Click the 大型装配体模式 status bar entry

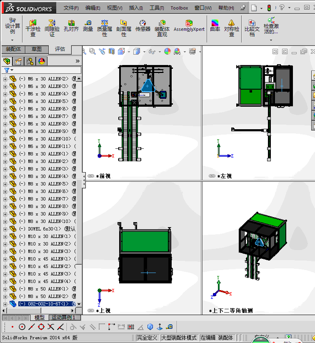click(179, 338)
